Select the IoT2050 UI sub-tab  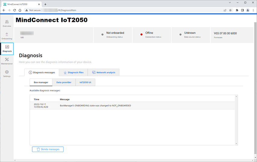[x=85, y=82]
